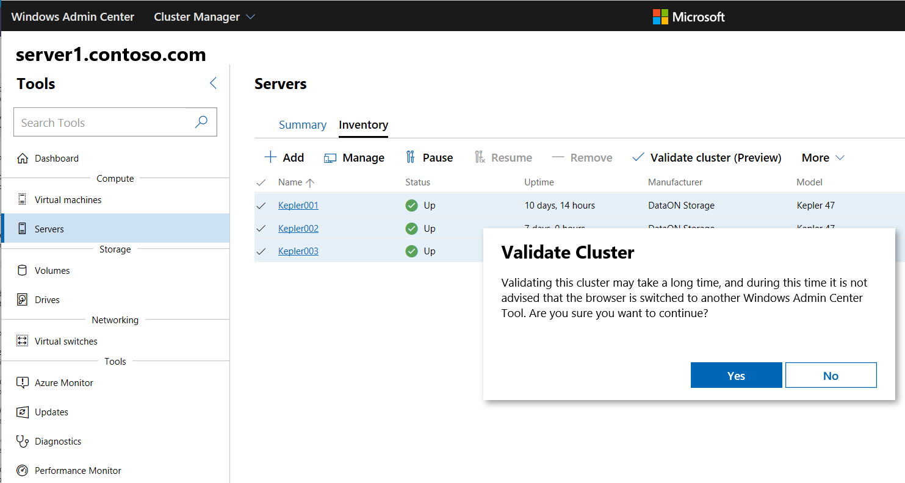
Task: Click the Pause server icon in toolbar
Action: pyautogui.click(x=410, y=157)
